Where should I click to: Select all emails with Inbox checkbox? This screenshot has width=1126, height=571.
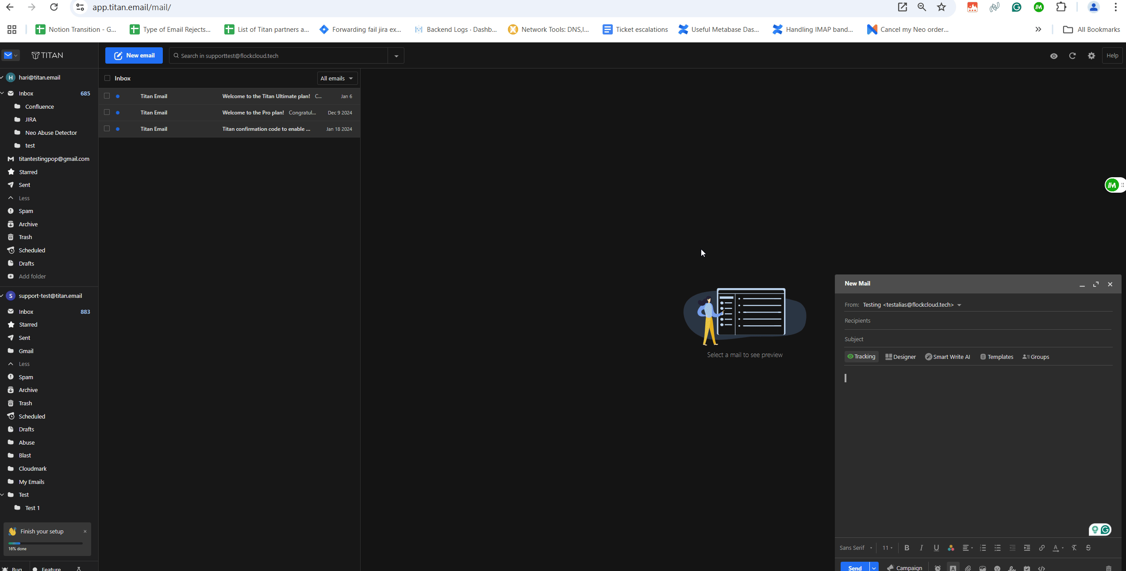107,78
